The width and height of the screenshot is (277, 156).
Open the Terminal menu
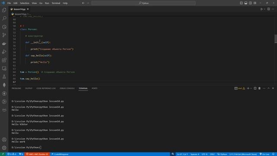[x=56, y=3]
